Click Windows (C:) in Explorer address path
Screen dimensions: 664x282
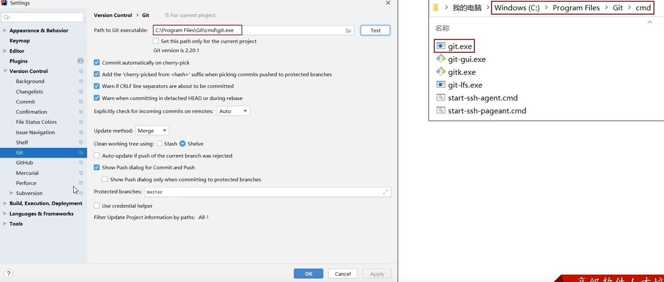pos(517,8)
